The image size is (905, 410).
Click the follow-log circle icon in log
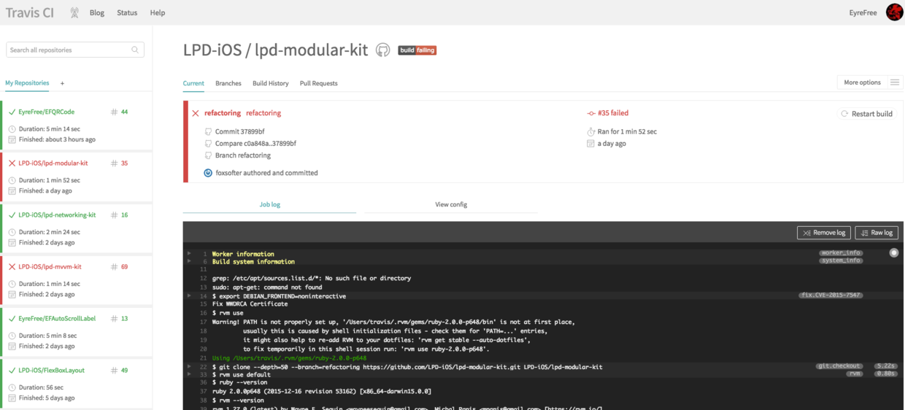click(x=894, y=252)
